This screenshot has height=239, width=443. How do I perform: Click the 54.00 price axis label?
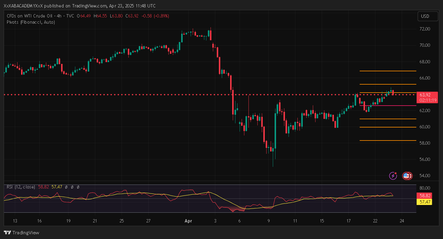click(425, 176)
